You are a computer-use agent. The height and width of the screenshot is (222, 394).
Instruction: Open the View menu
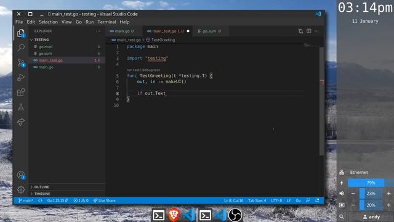tap(66, 22)
